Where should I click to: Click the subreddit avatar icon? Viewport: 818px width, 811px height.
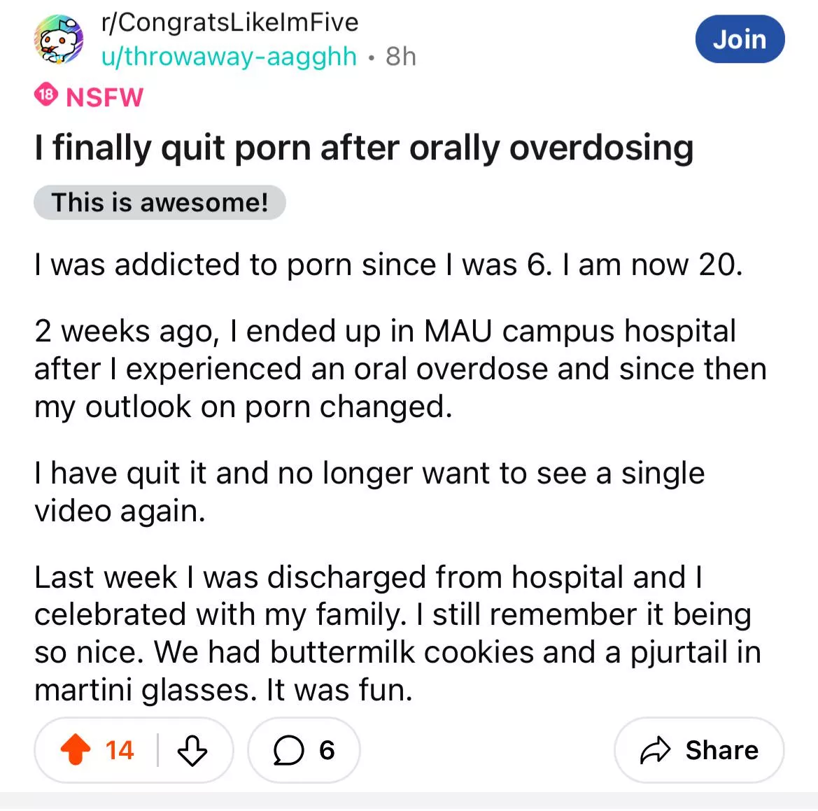[59, 40]
